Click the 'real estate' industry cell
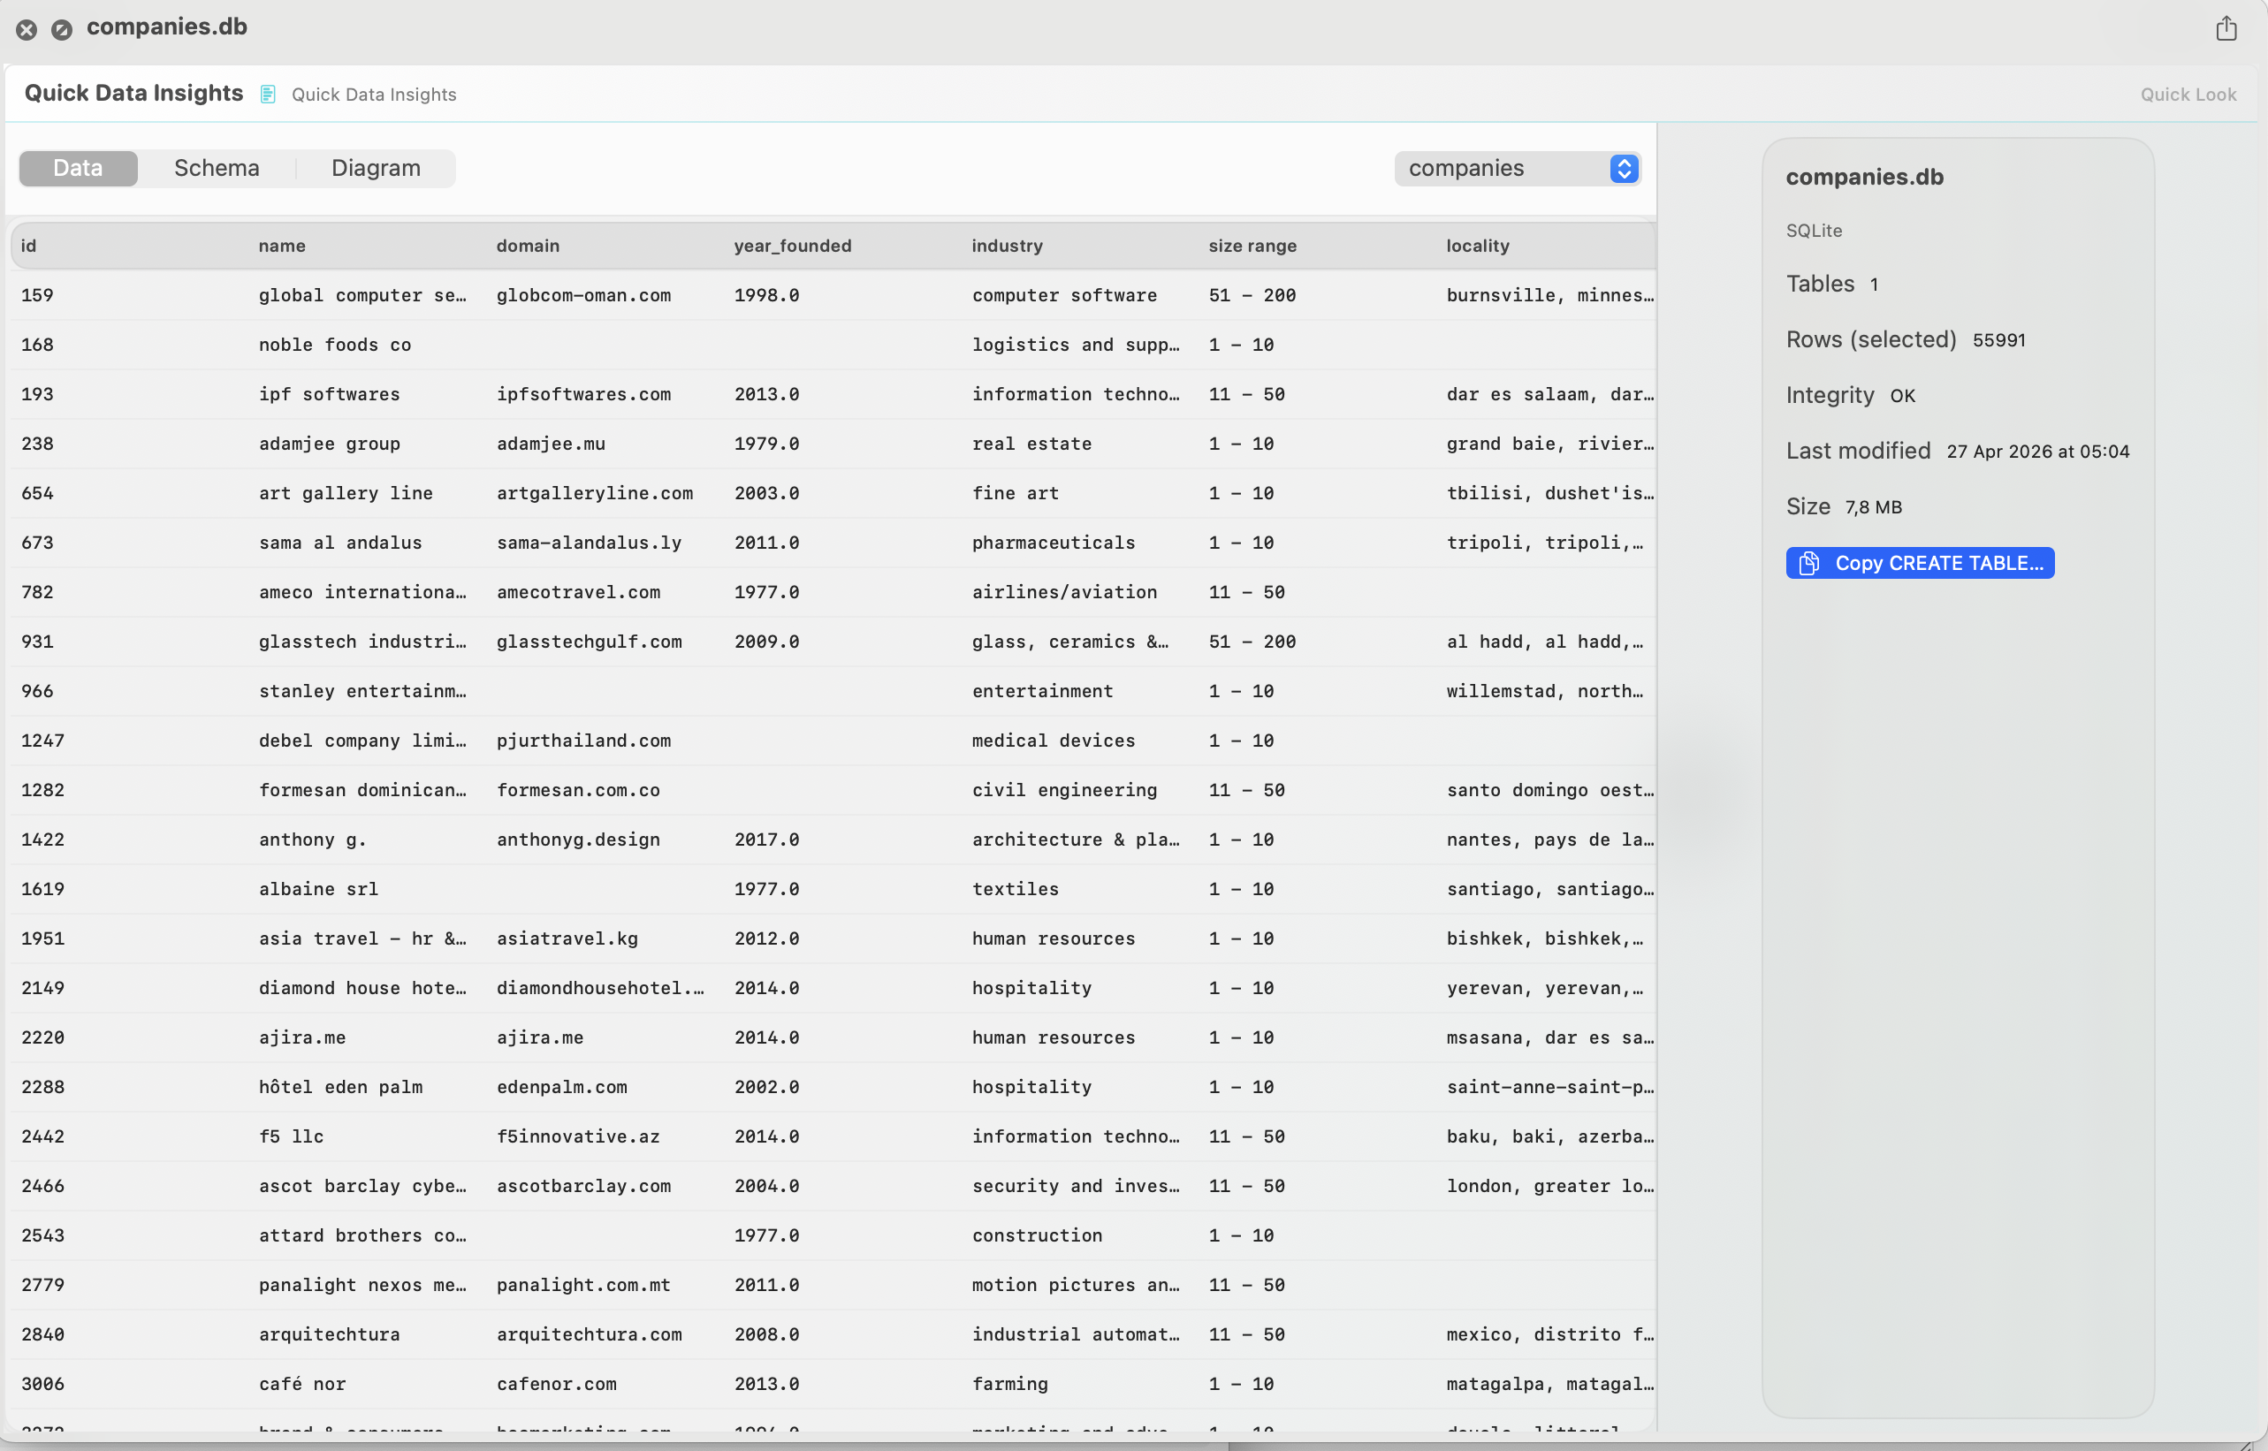Viewport: 2268px width, 1451px height. point(1031,444)
